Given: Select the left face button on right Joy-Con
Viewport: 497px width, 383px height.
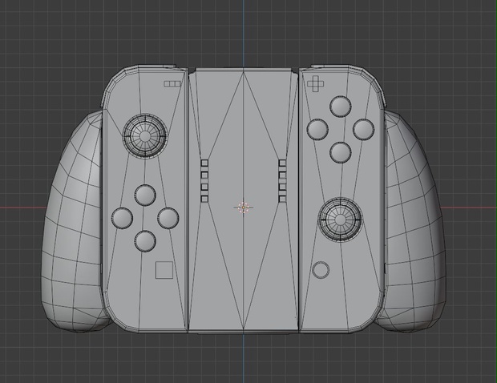Looking at the screenshot, I should pos(317,129).
